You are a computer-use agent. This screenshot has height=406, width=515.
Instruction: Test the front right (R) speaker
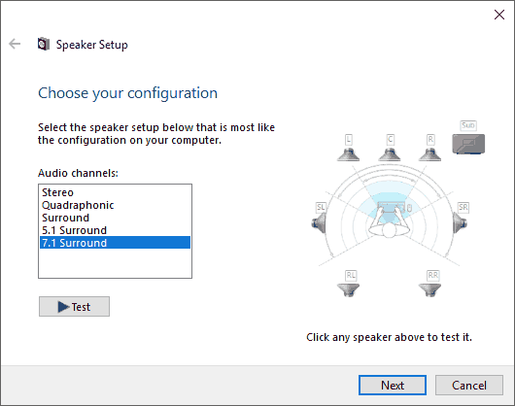(x=429, y=154)
